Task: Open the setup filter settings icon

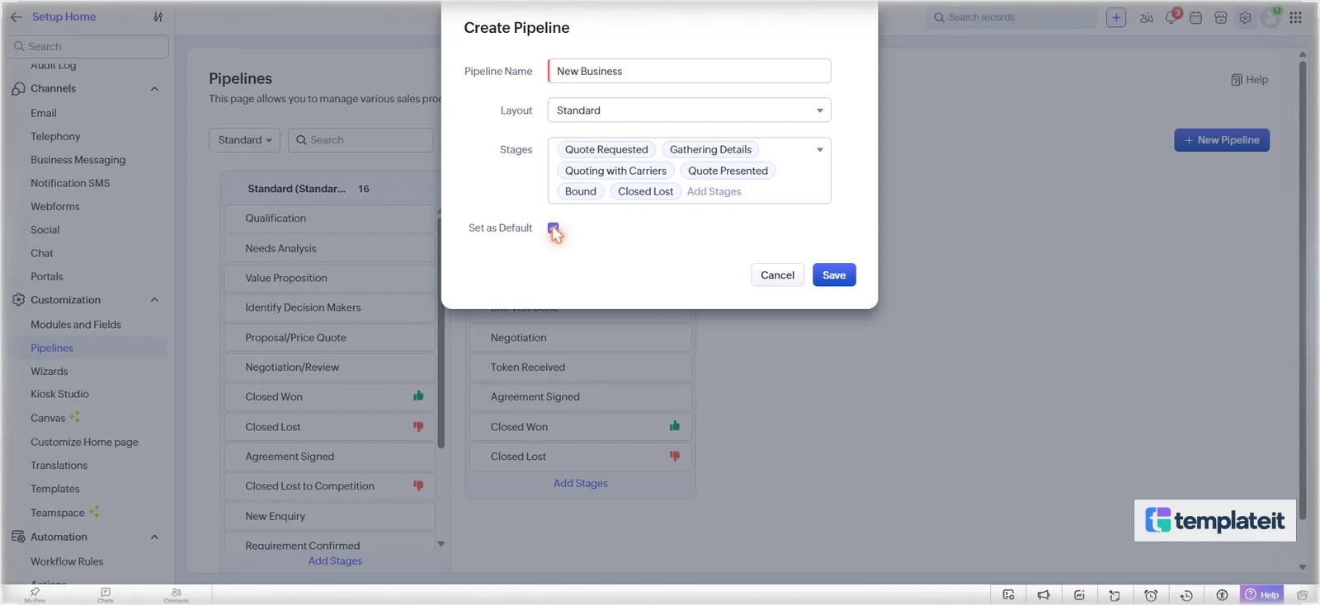Action: (x=158, y=16)
